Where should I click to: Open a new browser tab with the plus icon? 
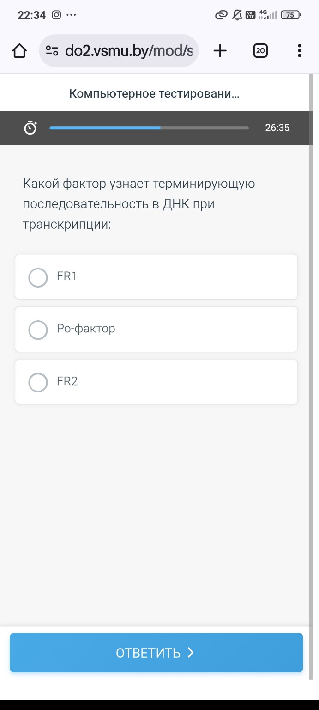pos(220,51)
